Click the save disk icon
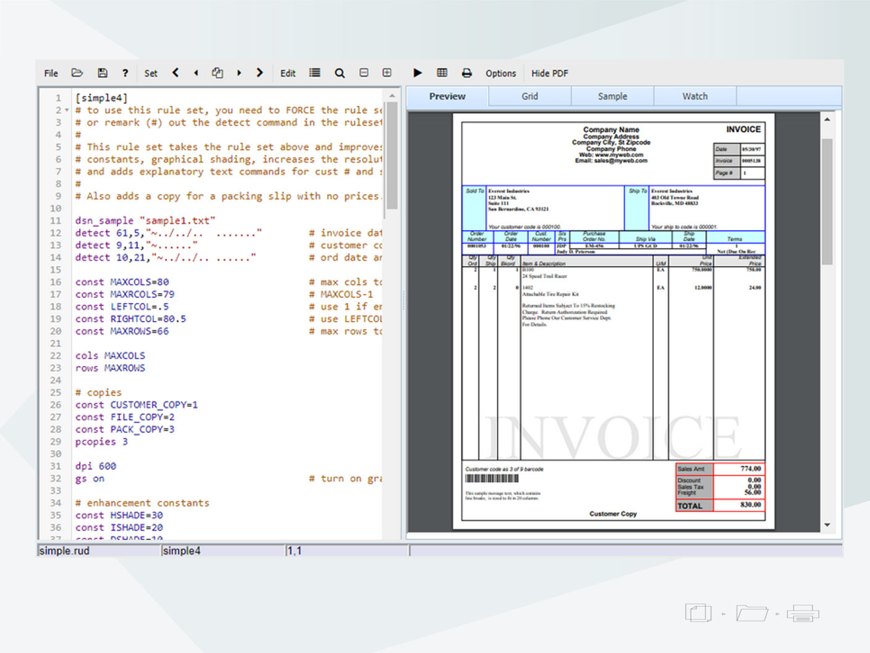Viewport: 870px width, 653px height. 103,73
